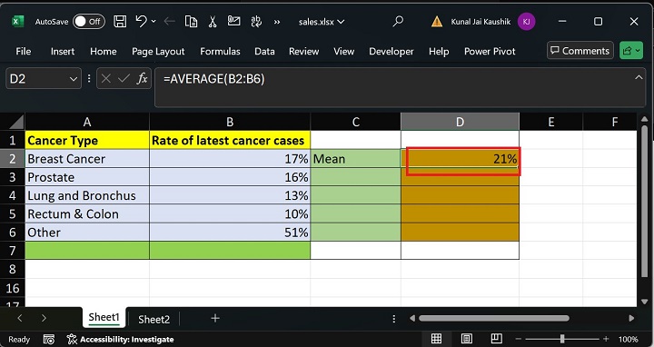Add a new sheet with the plus button
Image resolution: width=654 pixels, height=347 pixels.
click(x=215, y=319)
